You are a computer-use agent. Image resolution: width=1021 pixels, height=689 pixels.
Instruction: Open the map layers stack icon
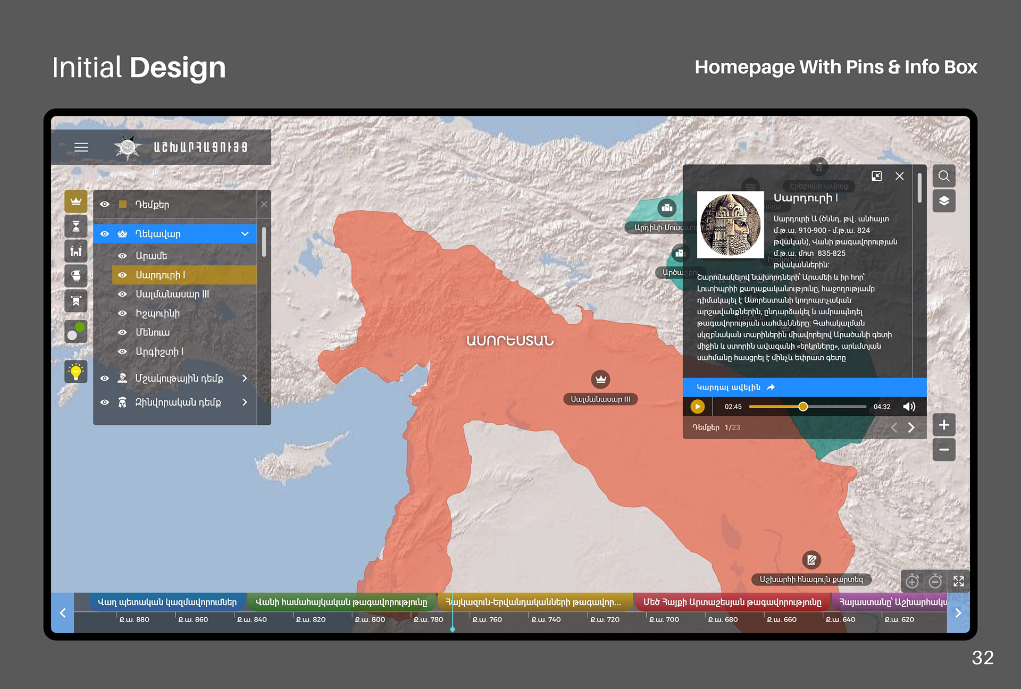coord(943,201)
